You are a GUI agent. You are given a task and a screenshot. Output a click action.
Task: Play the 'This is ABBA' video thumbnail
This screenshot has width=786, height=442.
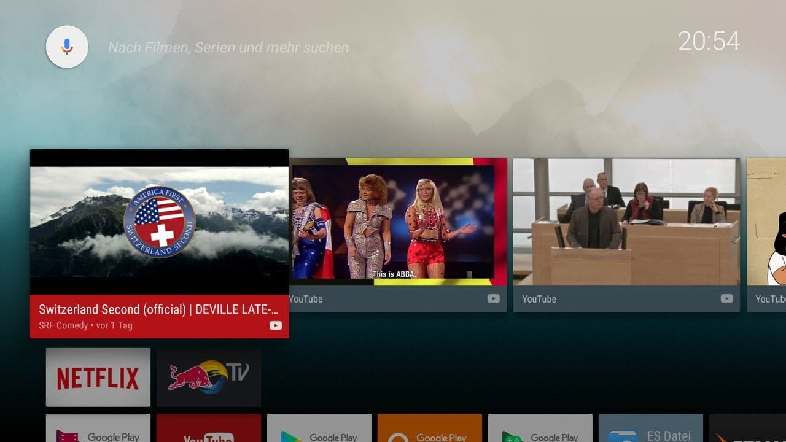point(398,222)
